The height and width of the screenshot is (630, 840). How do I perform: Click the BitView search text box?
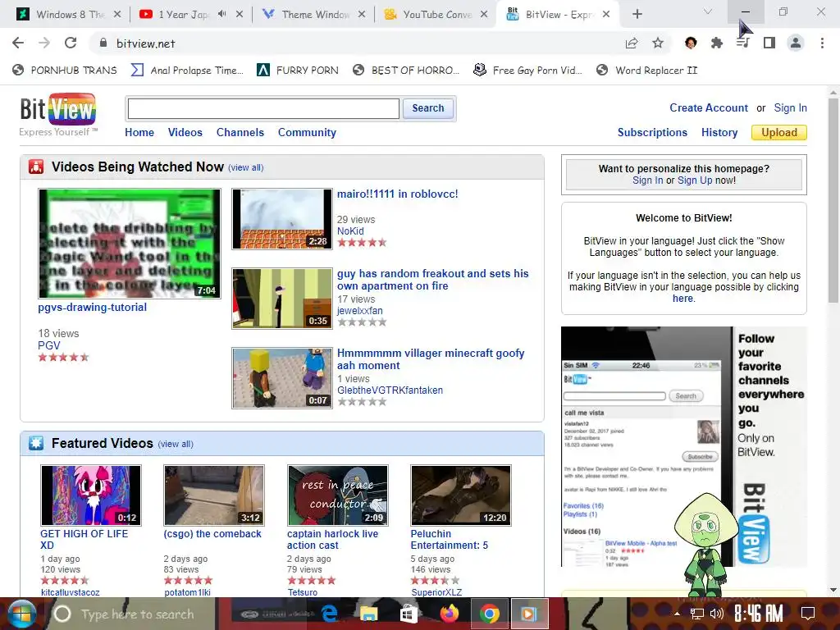coord(263,109)
